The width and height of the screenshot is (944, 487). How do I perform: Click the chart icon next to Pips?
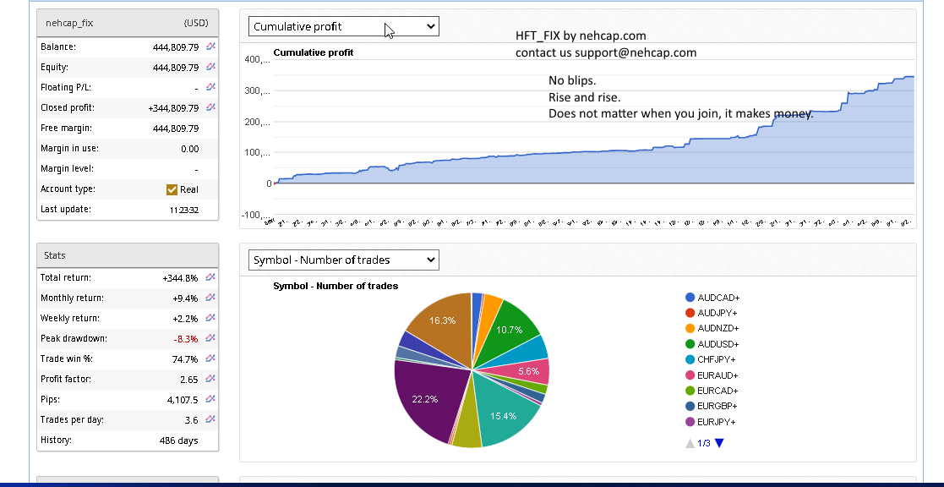(x=211, y=399)
